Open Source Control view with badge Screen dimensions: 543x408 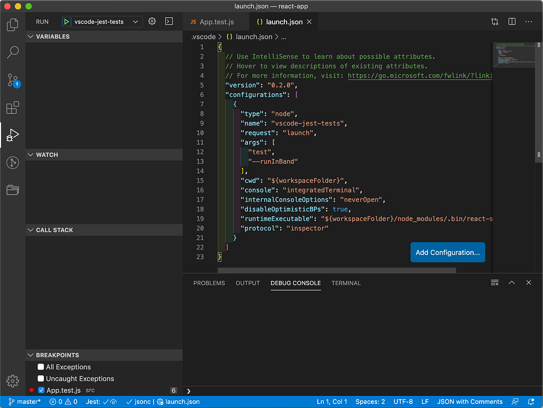13,80
